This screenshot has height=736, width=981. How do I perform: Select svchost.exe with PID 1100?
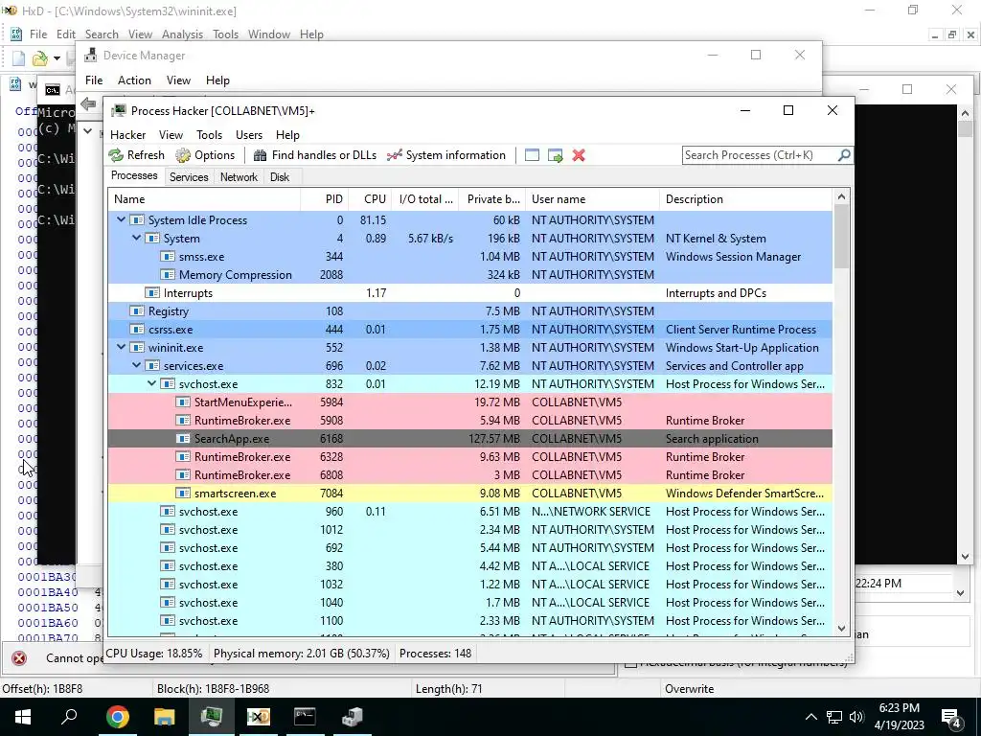(x=469, y=621)
